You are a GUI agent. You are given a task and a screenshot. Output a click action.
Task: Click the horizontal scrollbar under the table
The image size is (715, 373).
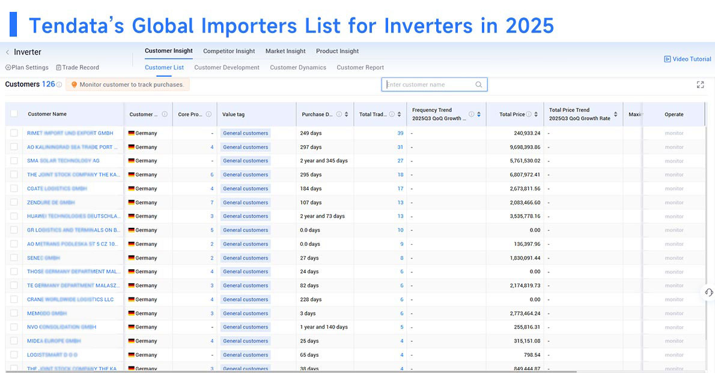tap(292, 372)
